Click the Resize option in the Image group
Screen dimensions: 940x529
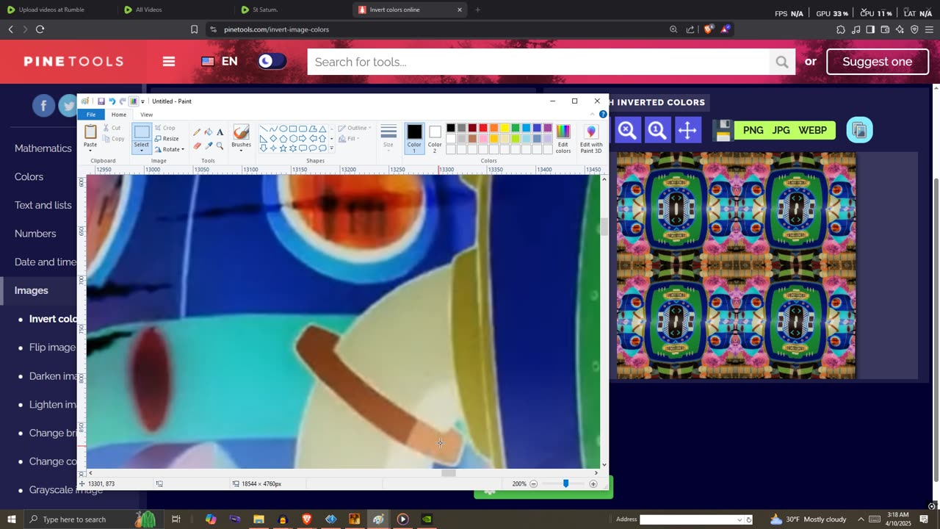pyautogui.click(x=167, y=139)
